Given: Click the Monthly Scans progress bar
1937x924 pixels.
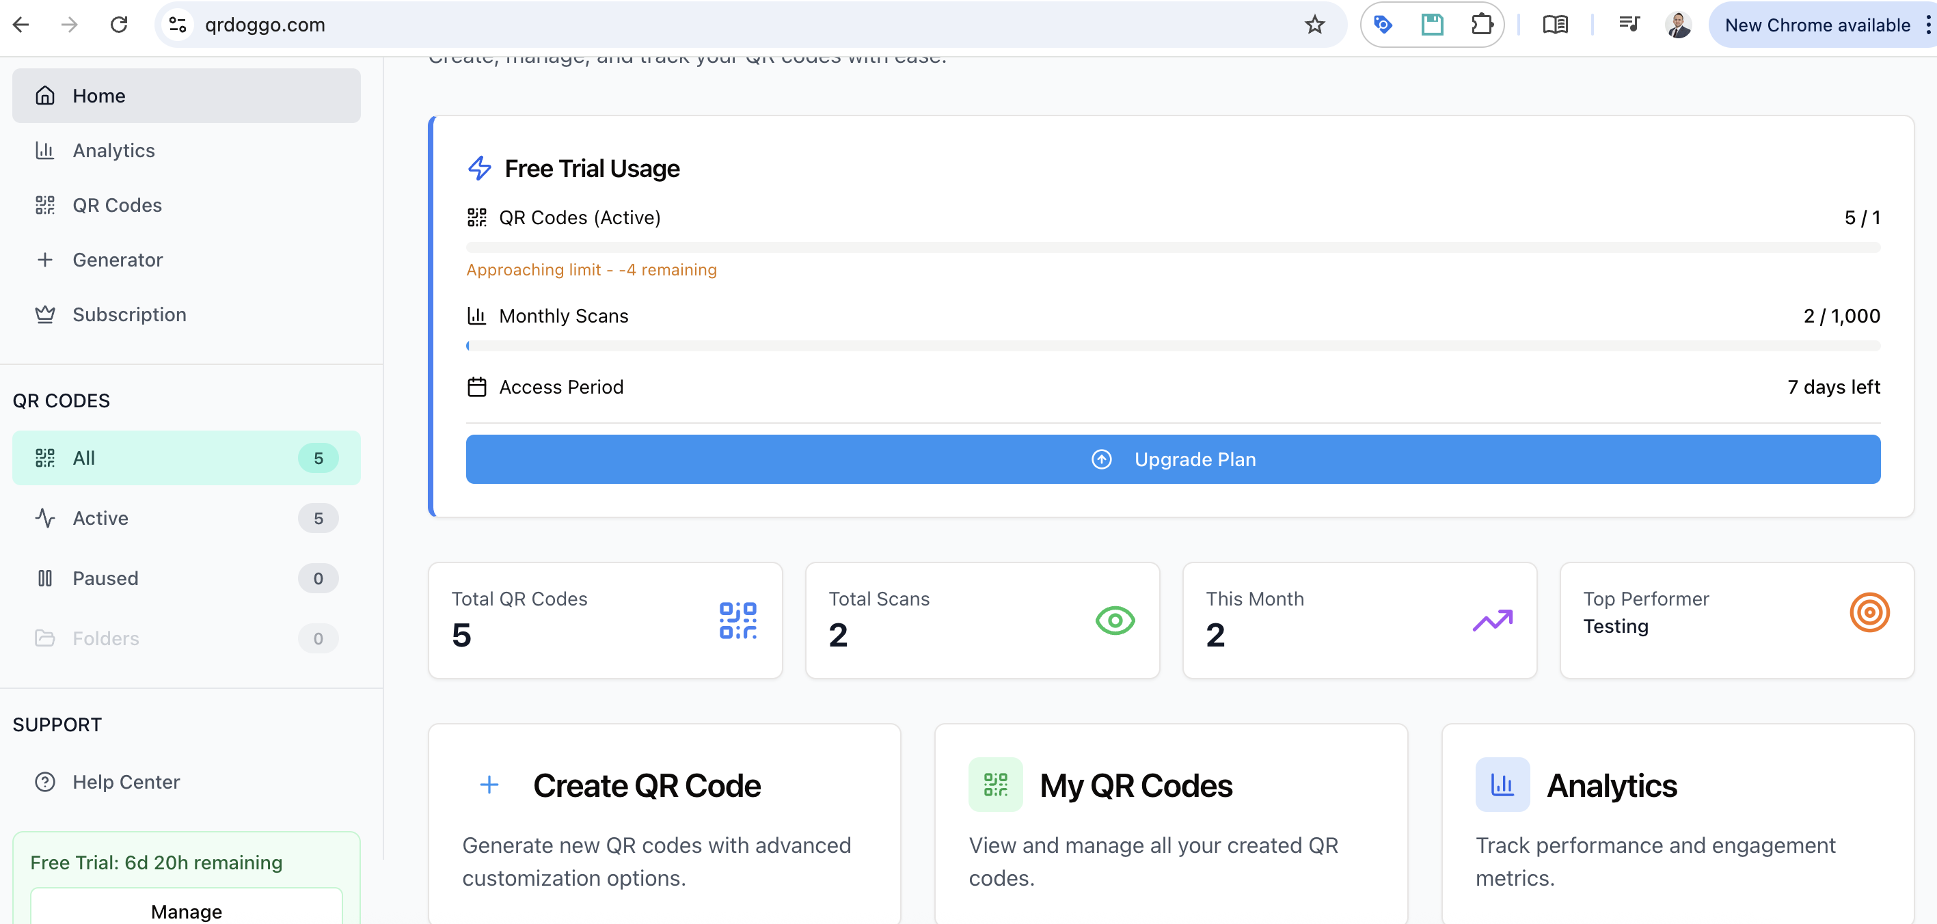Looking at the screenshot, I should point(1173,346).
